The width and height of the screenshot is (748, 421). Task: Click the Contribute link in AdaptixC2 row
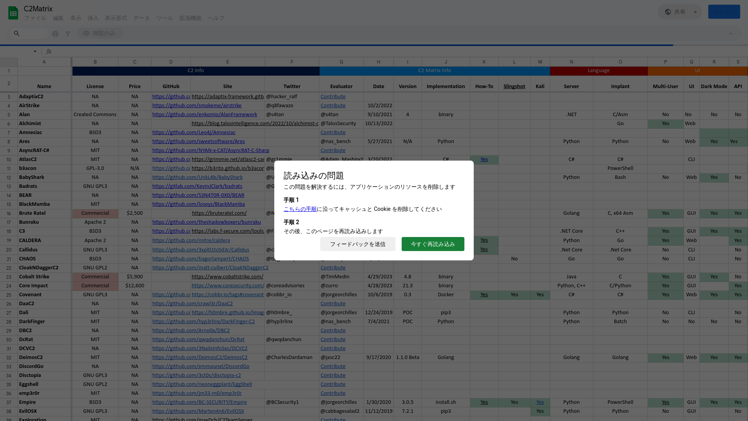tap(333, 97)
